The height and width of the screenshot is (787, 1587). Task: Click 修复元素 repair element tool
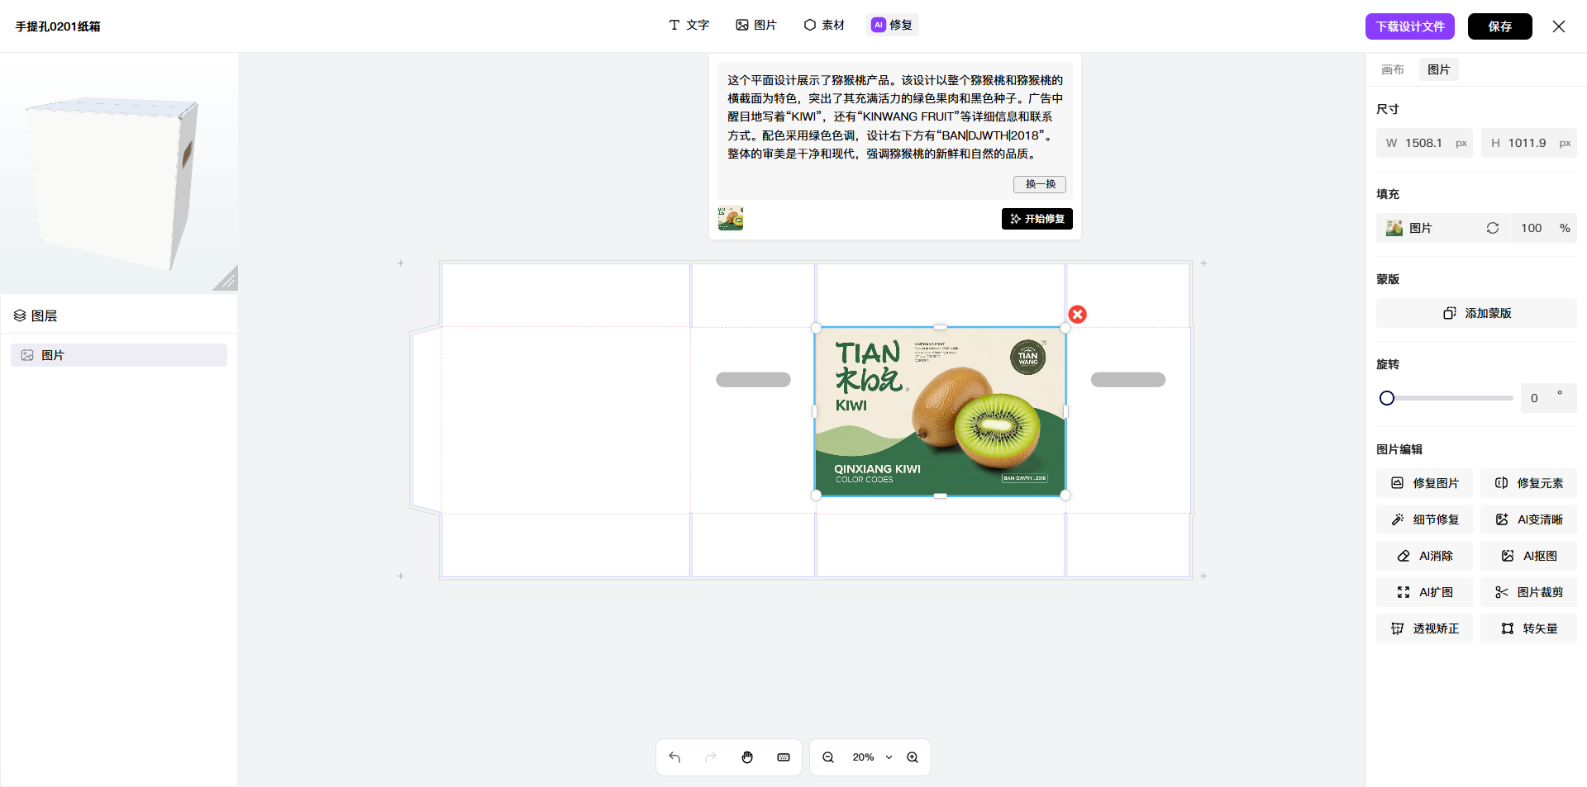pyautogui.click(x=1528, y=483)
